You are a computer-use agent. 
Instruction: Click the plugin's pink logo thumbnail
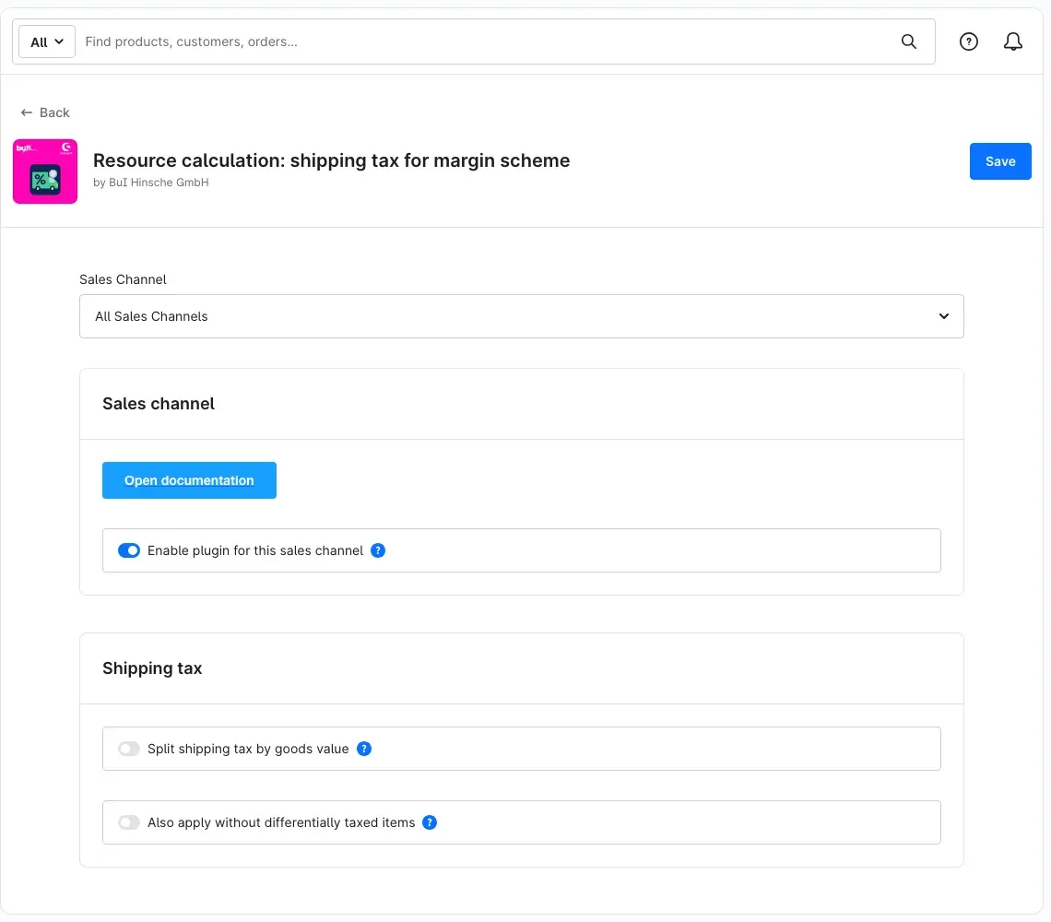pyautogui.click(x=45, y=171)
